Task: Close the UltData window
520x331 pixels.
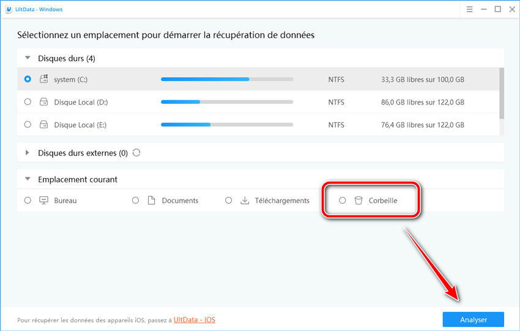Action: [512, 9]
